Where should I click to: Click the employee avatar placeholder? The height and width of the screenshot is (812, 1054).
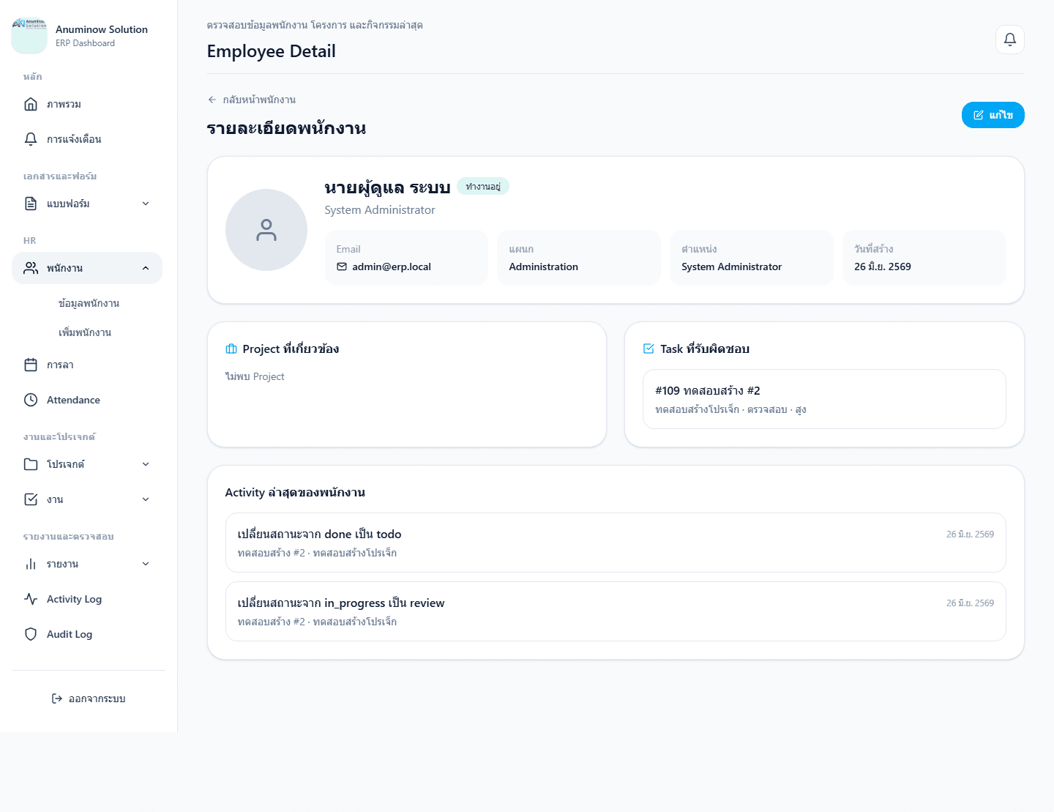(266, 230)
